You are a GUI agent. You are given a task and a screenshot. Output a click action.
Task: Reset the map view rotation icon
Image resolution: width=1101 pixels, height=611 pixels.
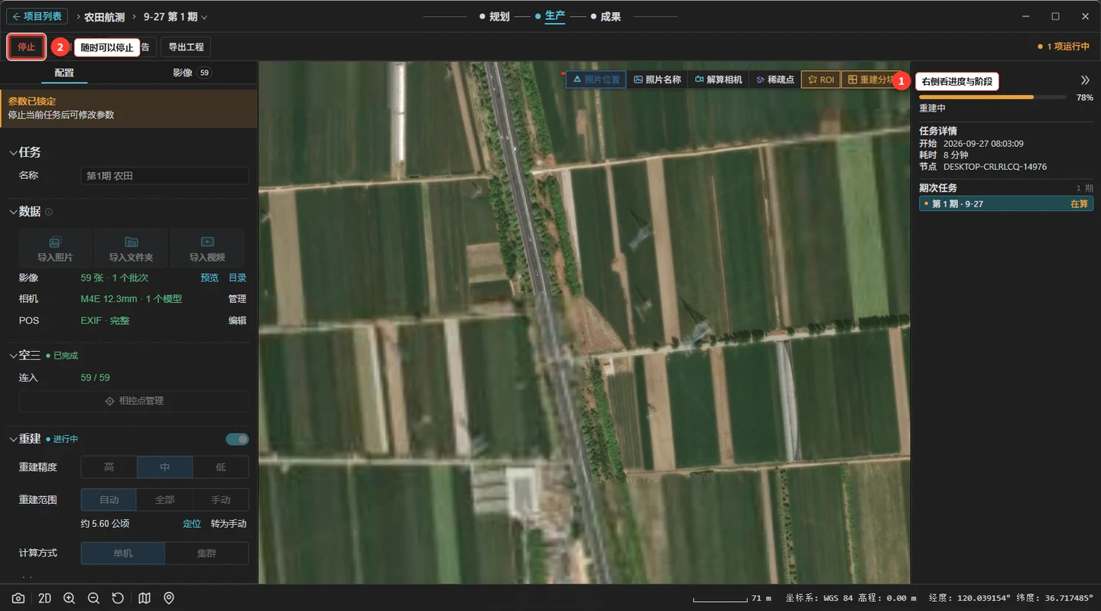118,598
